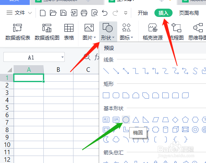Select the diamond shape
Screen dimensions: 206x163
point(175,120)
